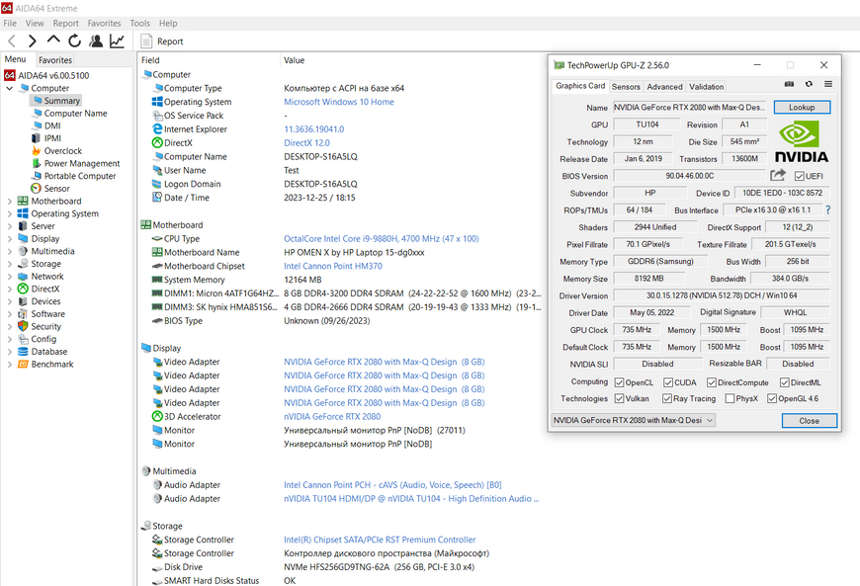This screenshot has height=586, width=860.
Task: Select Summary in the tree
Action: pyautogui.click(x=61, y=101)
